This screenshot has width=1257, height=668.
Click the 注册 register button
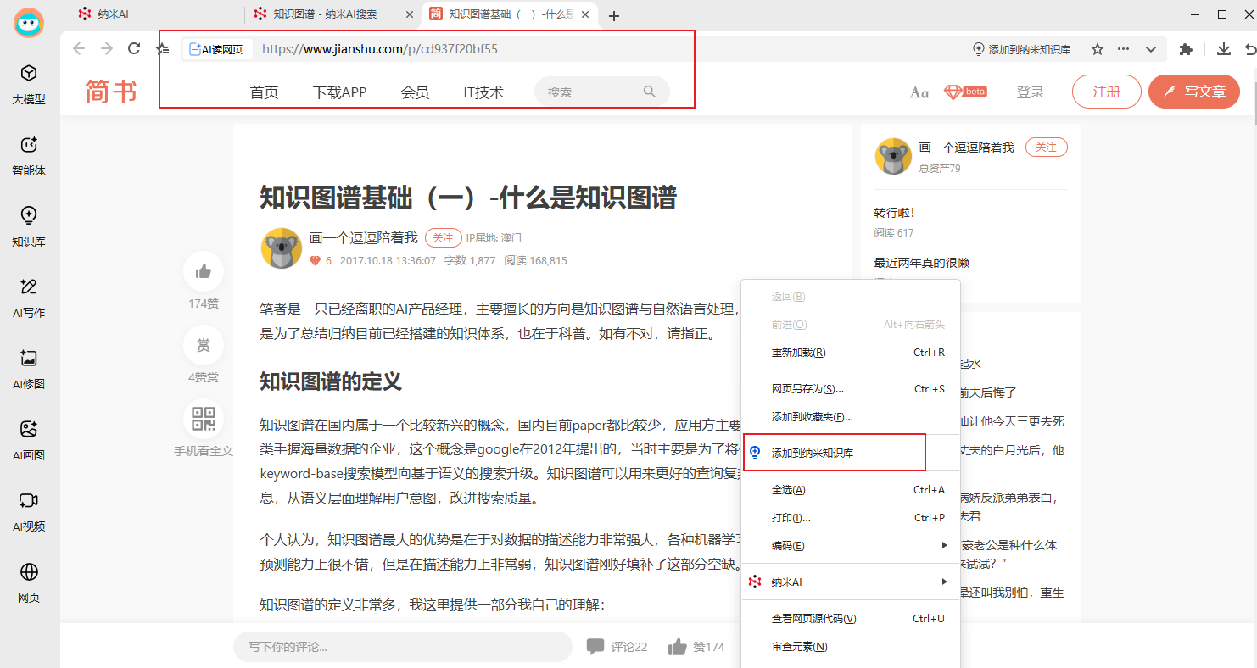(x=1107, y=92)
